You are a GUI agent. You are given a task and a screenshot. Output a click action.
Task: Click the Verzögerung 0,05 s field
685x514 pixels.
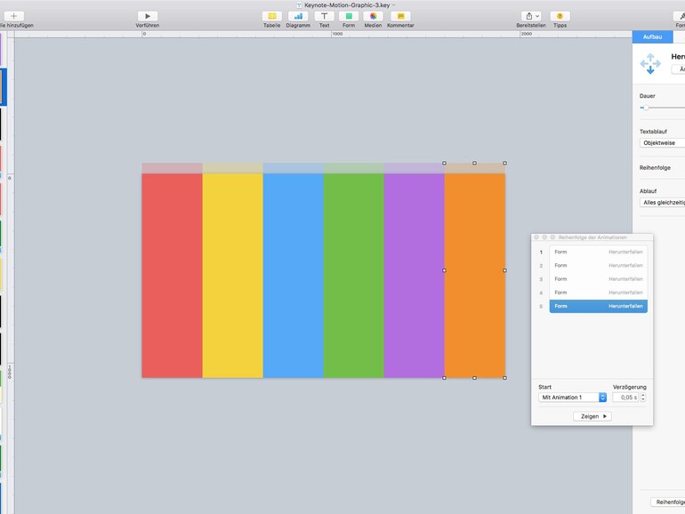click(625, 398)
